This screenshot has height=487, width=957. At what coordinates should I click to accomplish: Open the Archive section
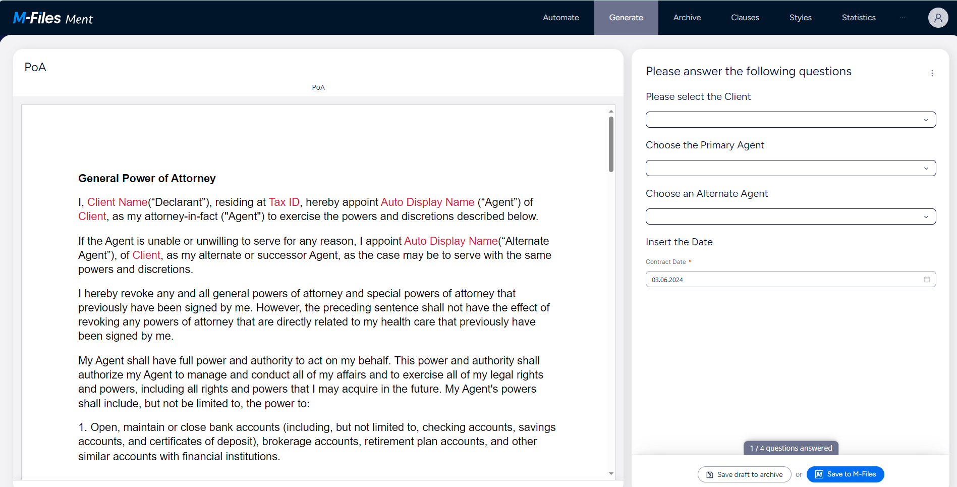point(687,17)
